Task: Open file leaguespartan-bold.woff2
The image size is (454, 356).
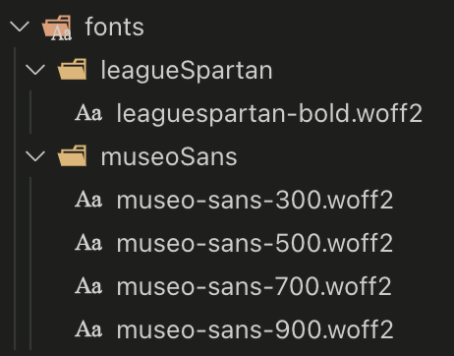Action: (269, 114)
